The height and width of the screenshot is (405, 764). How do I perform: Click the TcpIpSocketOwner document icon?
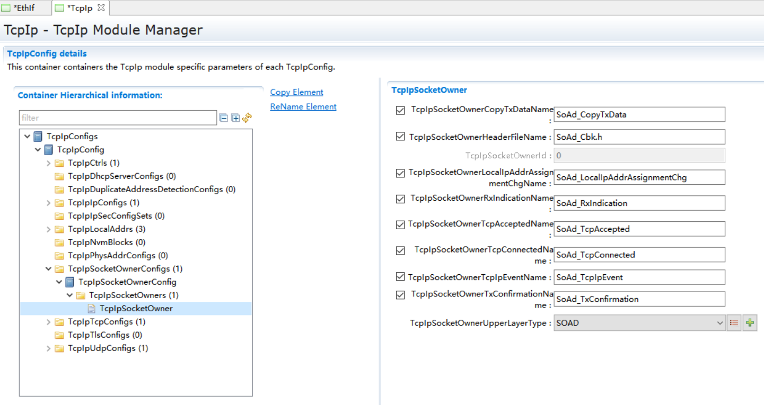(x=92, y=309)
